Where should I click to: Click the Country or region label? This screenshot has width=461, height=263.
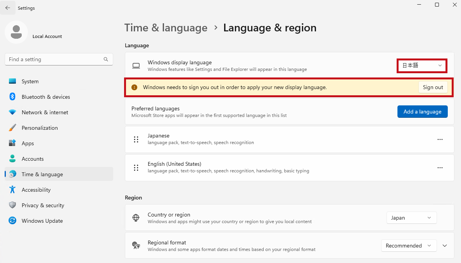(x=169, y=215)
